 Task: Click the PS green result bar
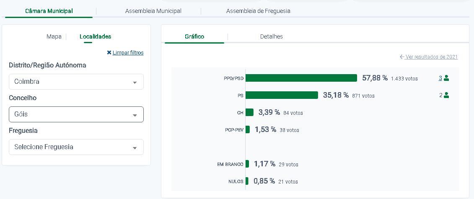(x=282, y=95)
